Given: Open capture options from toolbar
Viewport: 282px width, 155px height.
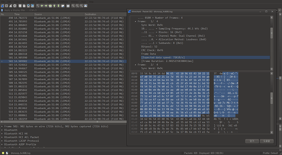Looking at the screenshot, I should click(x=15, y=6).
